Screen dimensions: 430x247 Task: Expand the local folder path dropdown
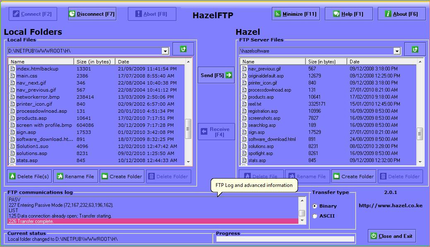(165, 51)
